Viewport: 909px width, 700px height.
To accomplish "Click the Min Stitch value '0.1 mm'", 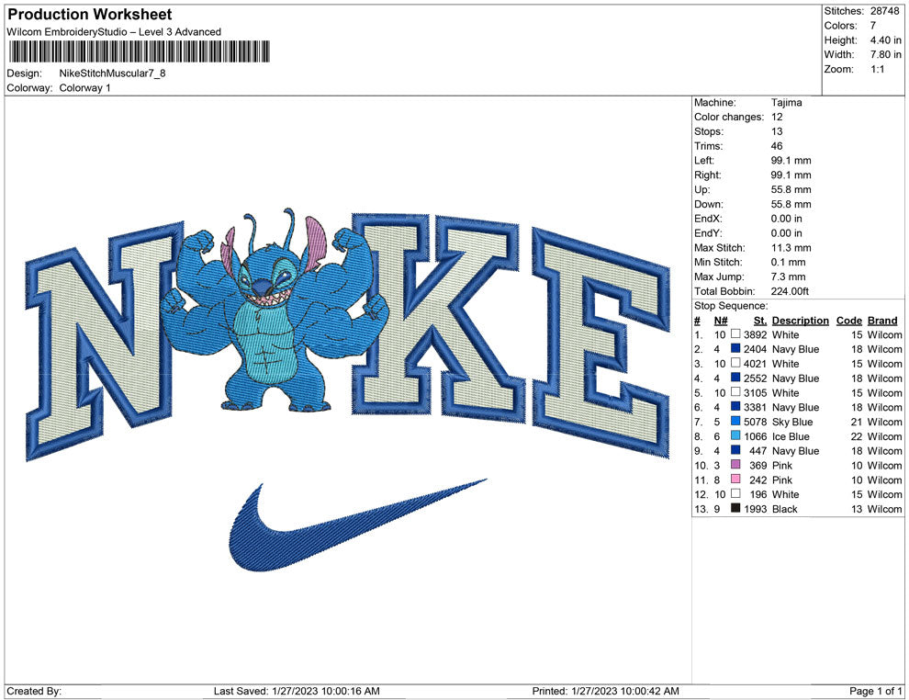I will 789,262.
